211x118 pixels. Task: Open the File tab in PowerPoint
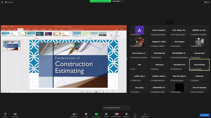[3, 29]
